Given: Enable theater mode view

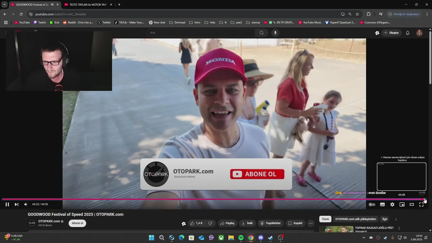Looking at the screenshot, I should click(412, 204).
